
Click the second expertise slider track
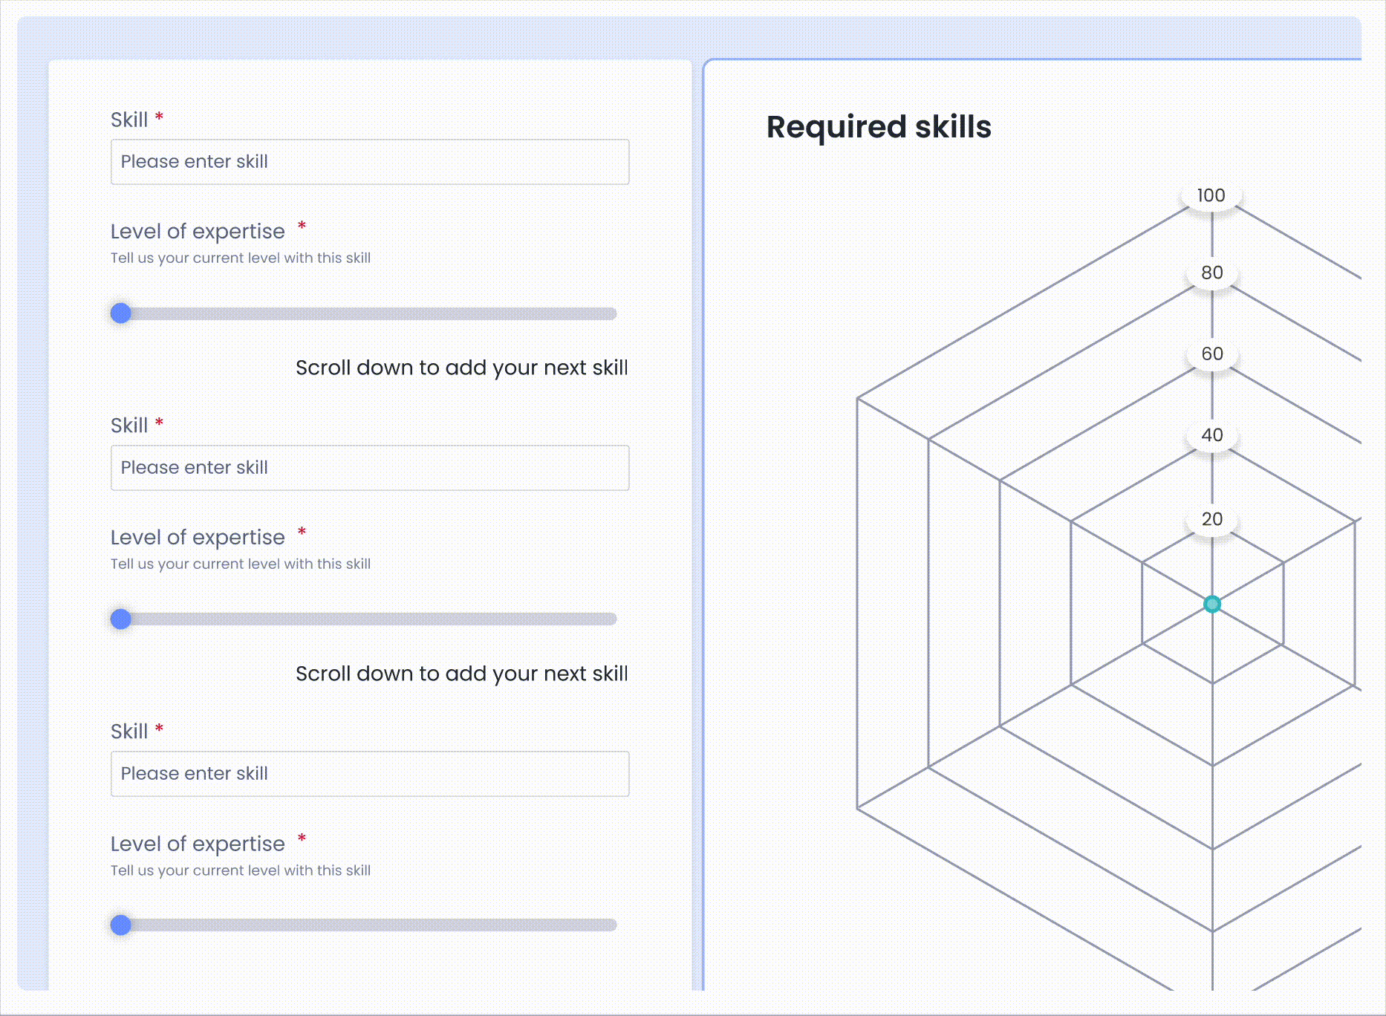pos(371,619)
